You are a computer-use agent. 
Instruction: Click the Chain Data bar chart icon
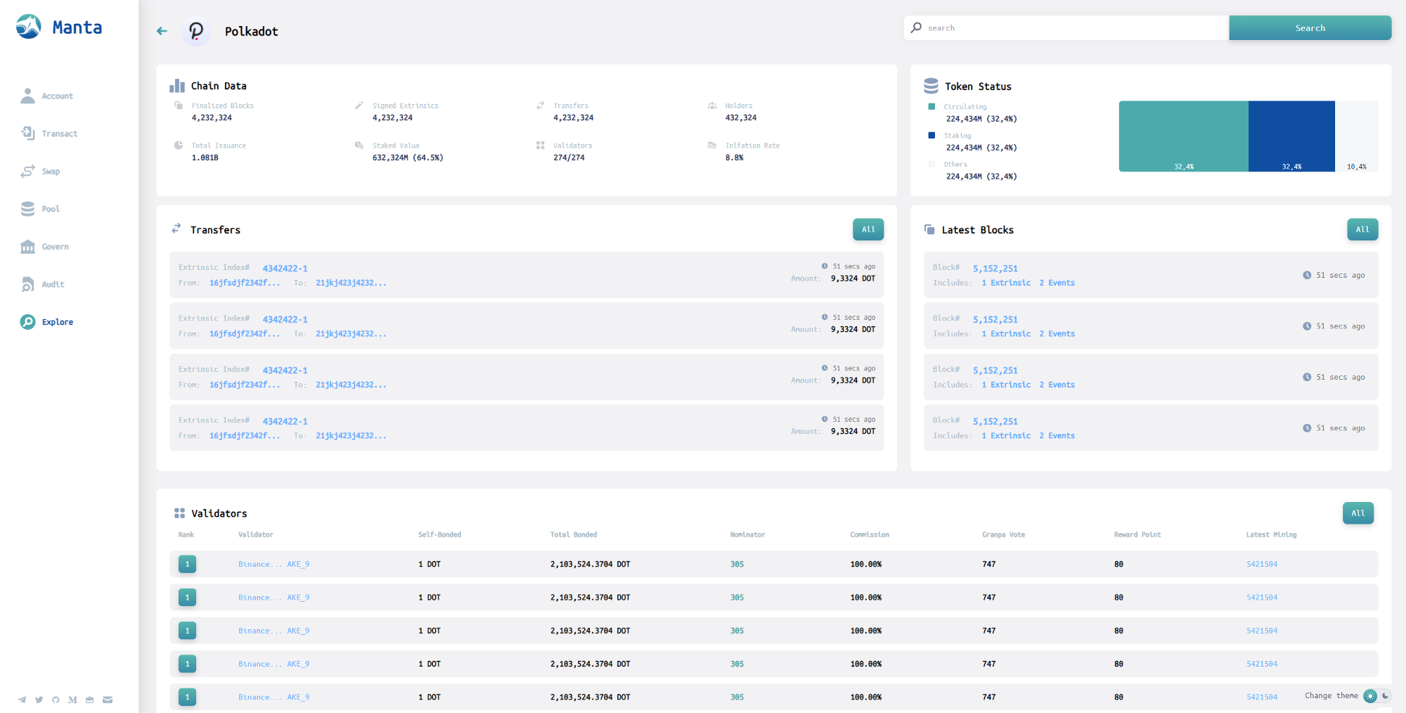177,86
